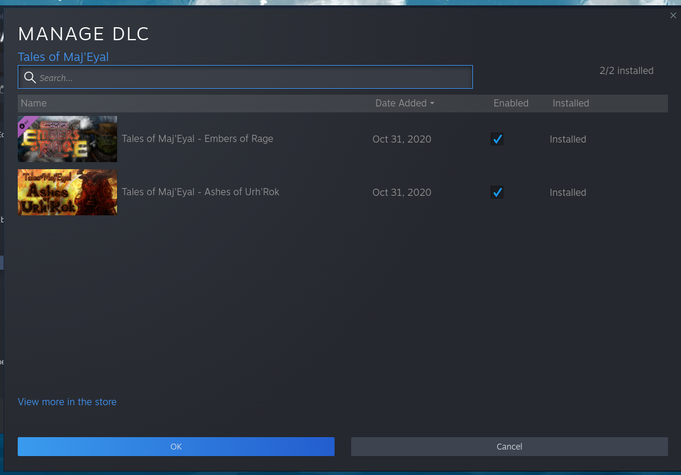
Task: Click the Installed column header
Action: point(570,103)
